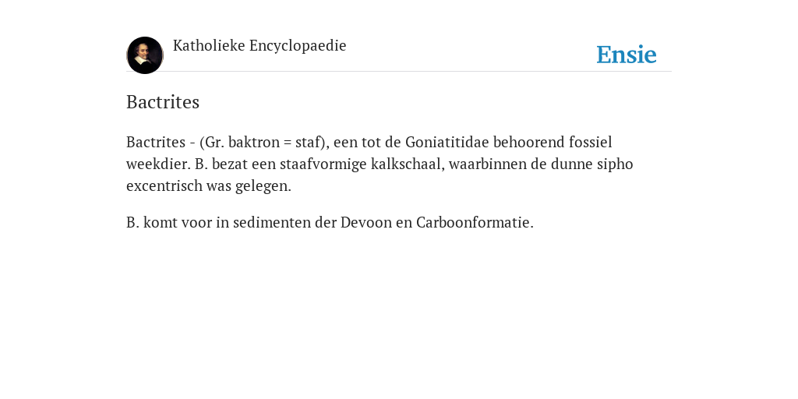This screenshot has height=399, width=798.
Task: Click the word Carboonformatie
Action: click(x=475, y=222)
